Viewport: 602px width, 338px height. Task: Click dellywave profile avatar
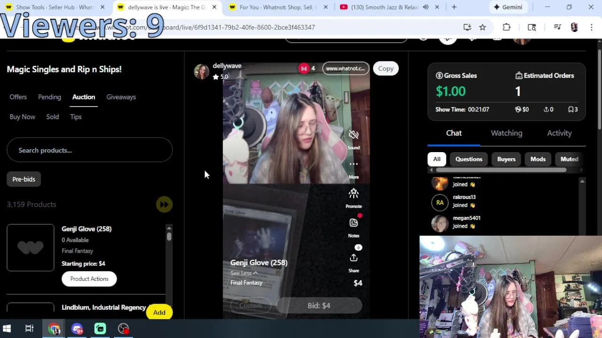click(x=201, y=71)
